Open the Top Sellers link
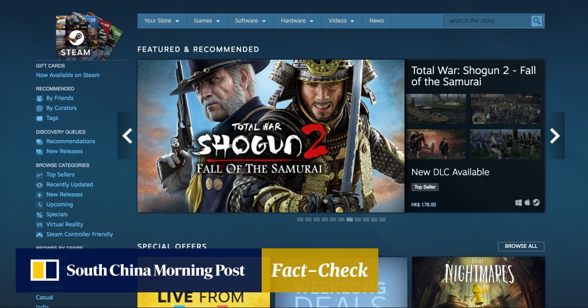 (x=60, y=175)
